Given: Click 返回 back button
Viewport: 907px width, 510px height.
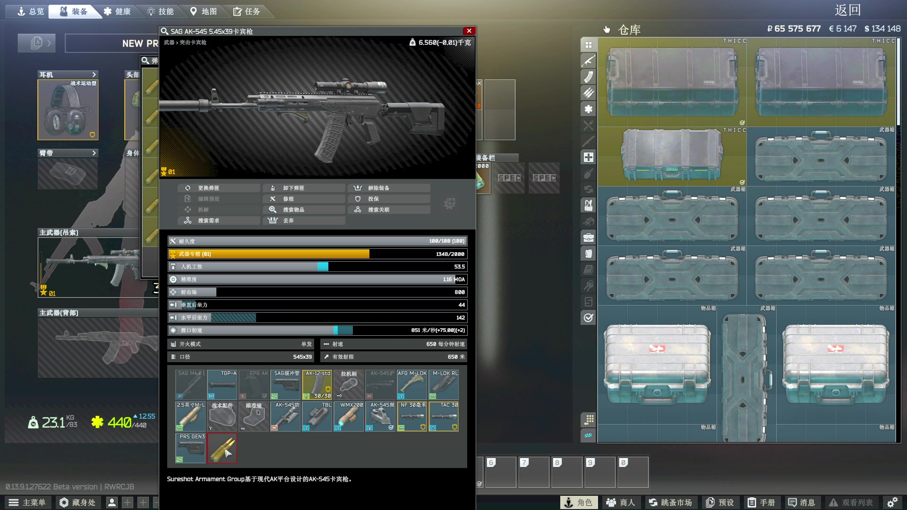Looking at the screenshot, I should tap(847, 10).
